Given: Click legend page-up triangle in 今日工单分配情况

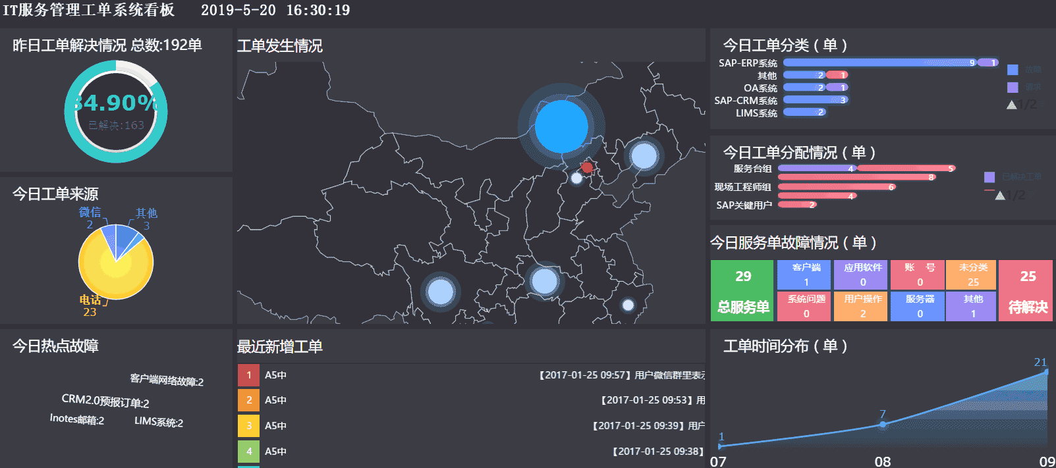Looking at the screenshot, I should point(1000,195).
